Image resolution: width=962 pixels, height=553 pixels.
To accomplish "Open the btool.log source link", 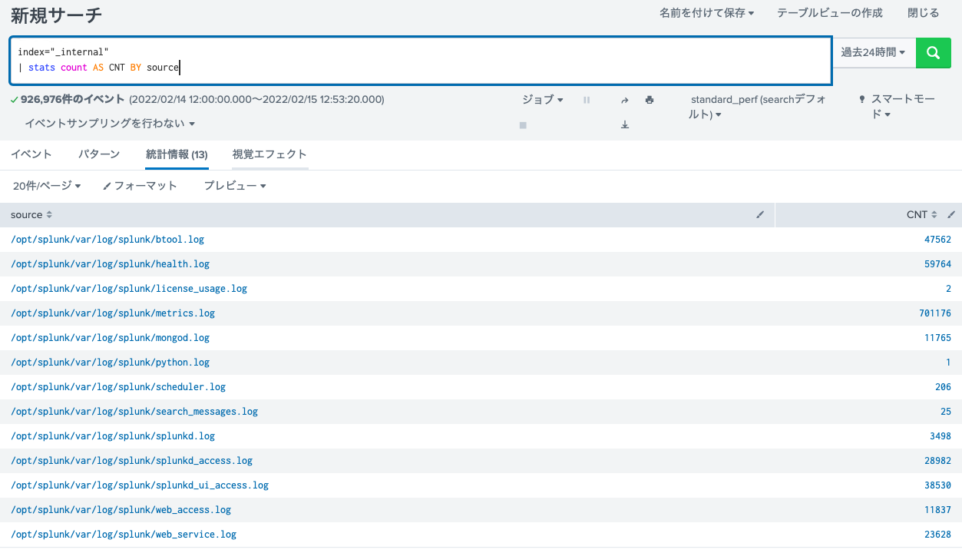I will (x=107, y=240).
